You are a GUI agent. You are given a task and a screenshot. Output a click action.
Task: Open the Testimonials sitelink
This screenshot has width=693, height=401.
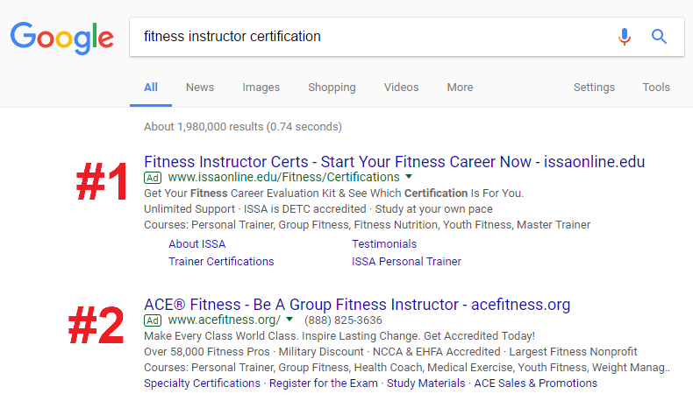[x=384, y=244]
